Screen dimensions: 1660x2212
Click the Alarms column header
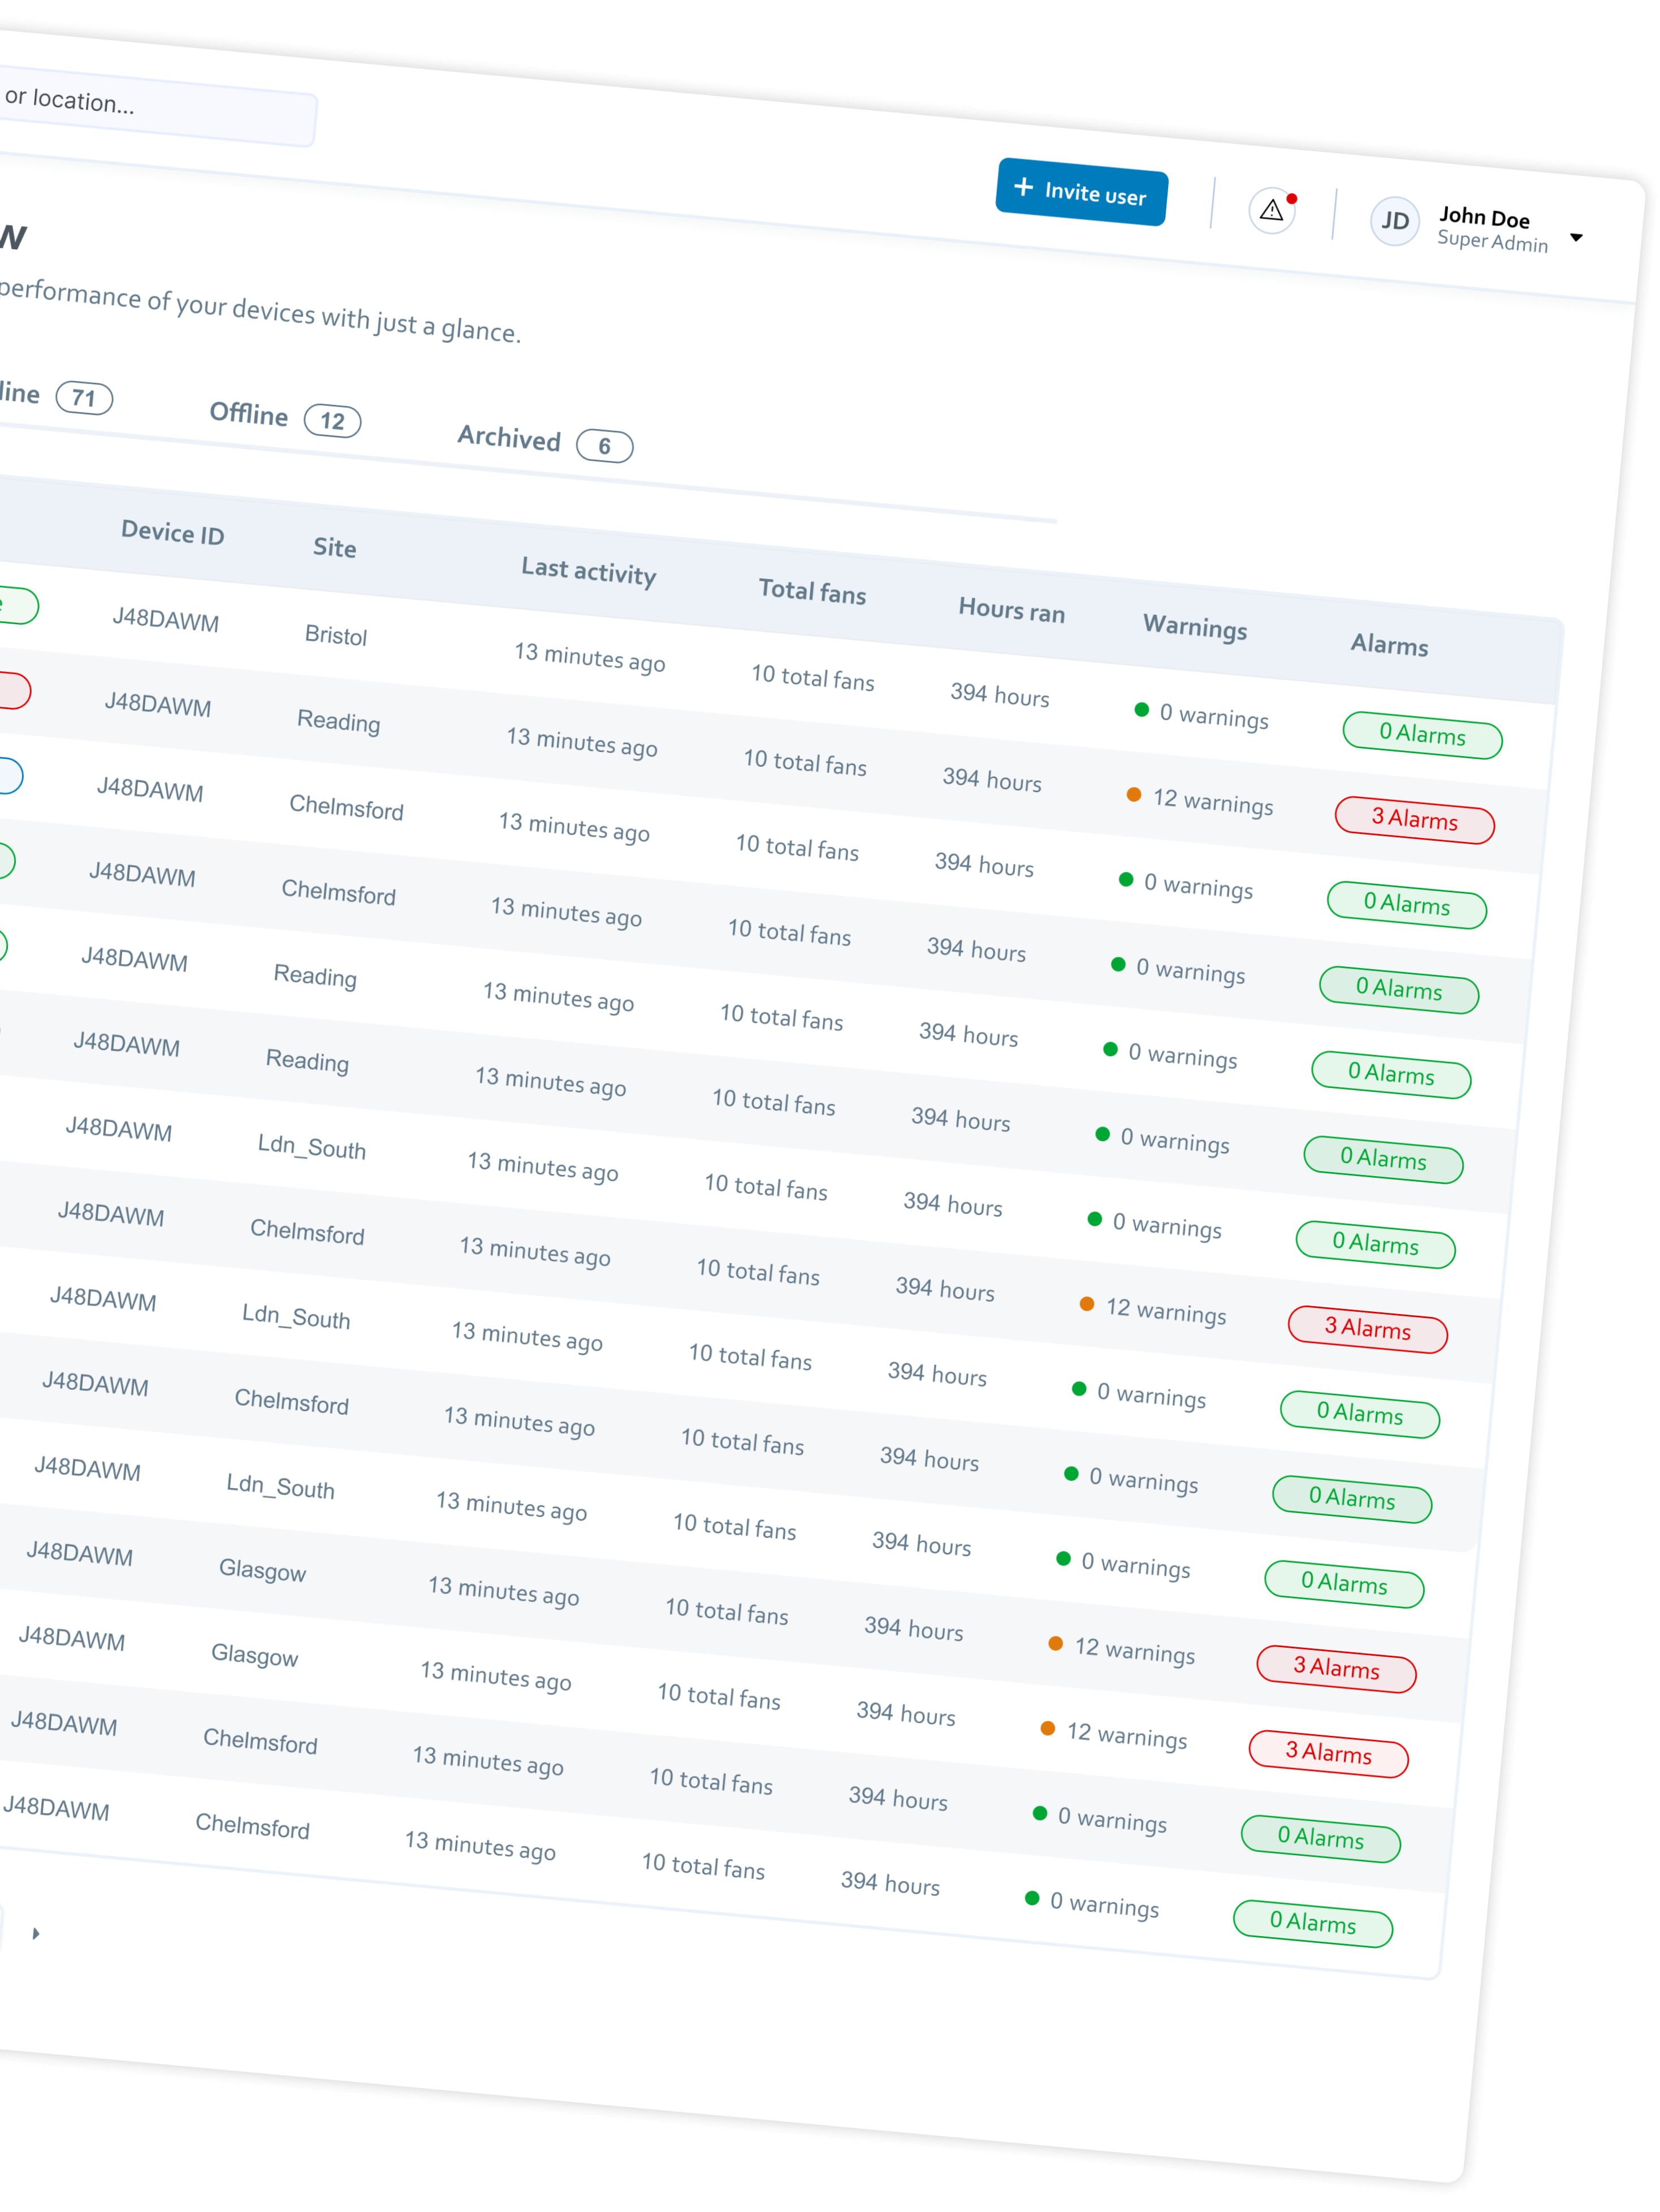(x=1388, y=645)
